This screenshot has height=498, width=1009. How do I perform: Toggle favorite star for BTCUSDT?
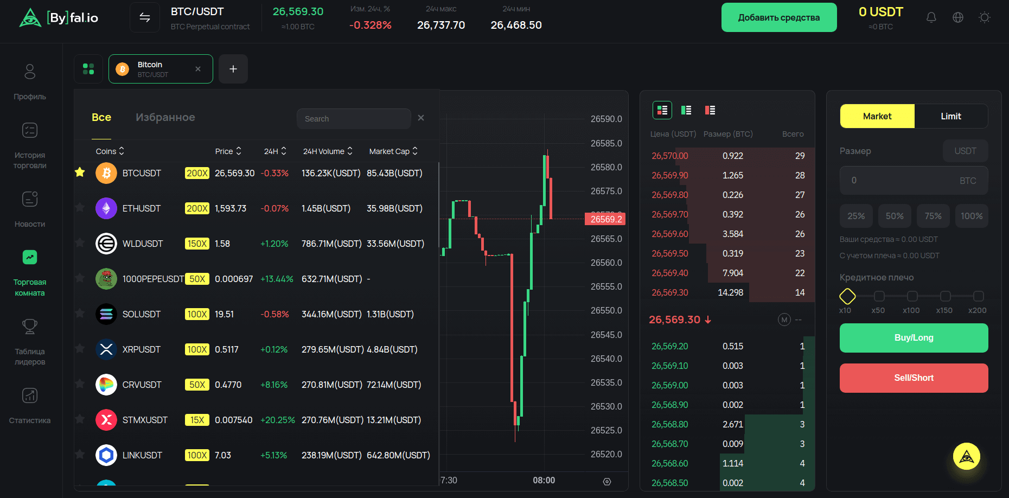click(80, 173)
